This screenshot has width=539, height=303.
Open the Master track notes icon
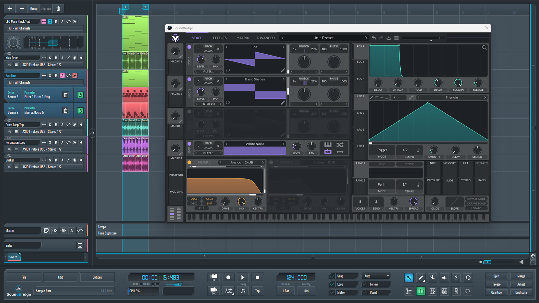(x=46, y=231)
